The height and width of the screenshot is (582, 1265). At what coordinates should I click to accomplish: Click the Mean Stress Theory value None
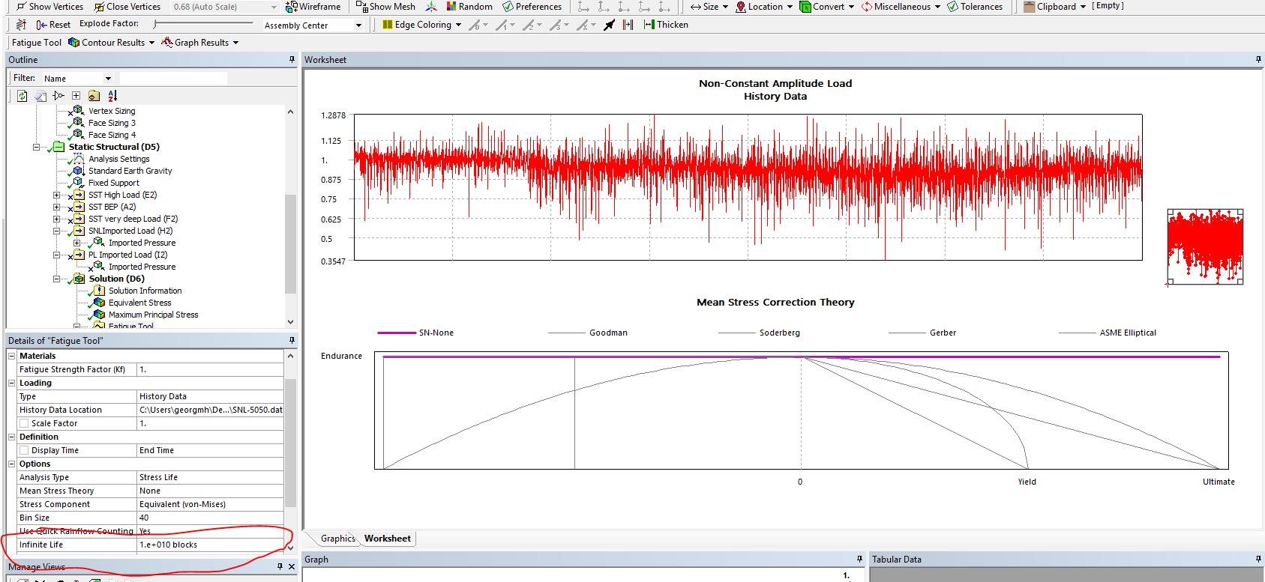(210, 491)
